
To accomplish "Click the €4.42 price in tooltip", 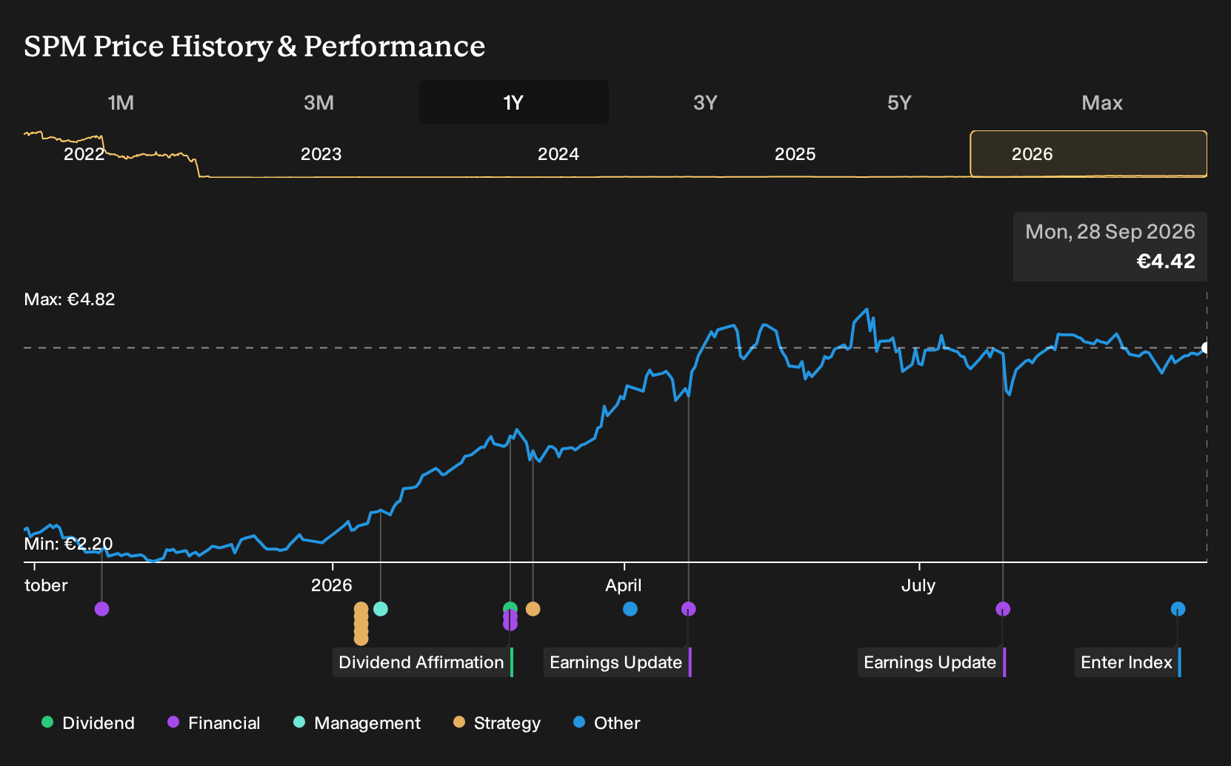I will (x=1166, y=262).
